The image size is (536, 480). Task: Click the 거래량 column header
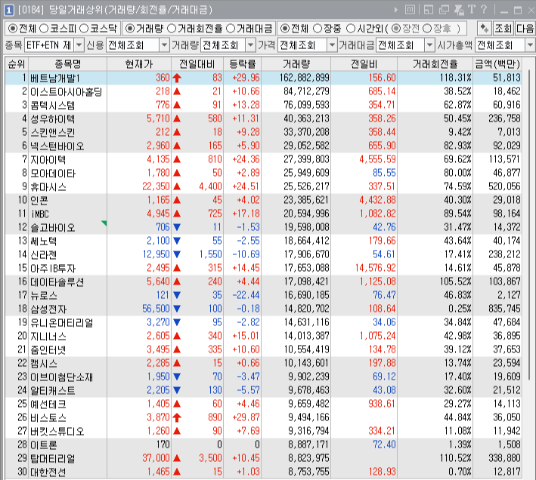pos(296,64)
